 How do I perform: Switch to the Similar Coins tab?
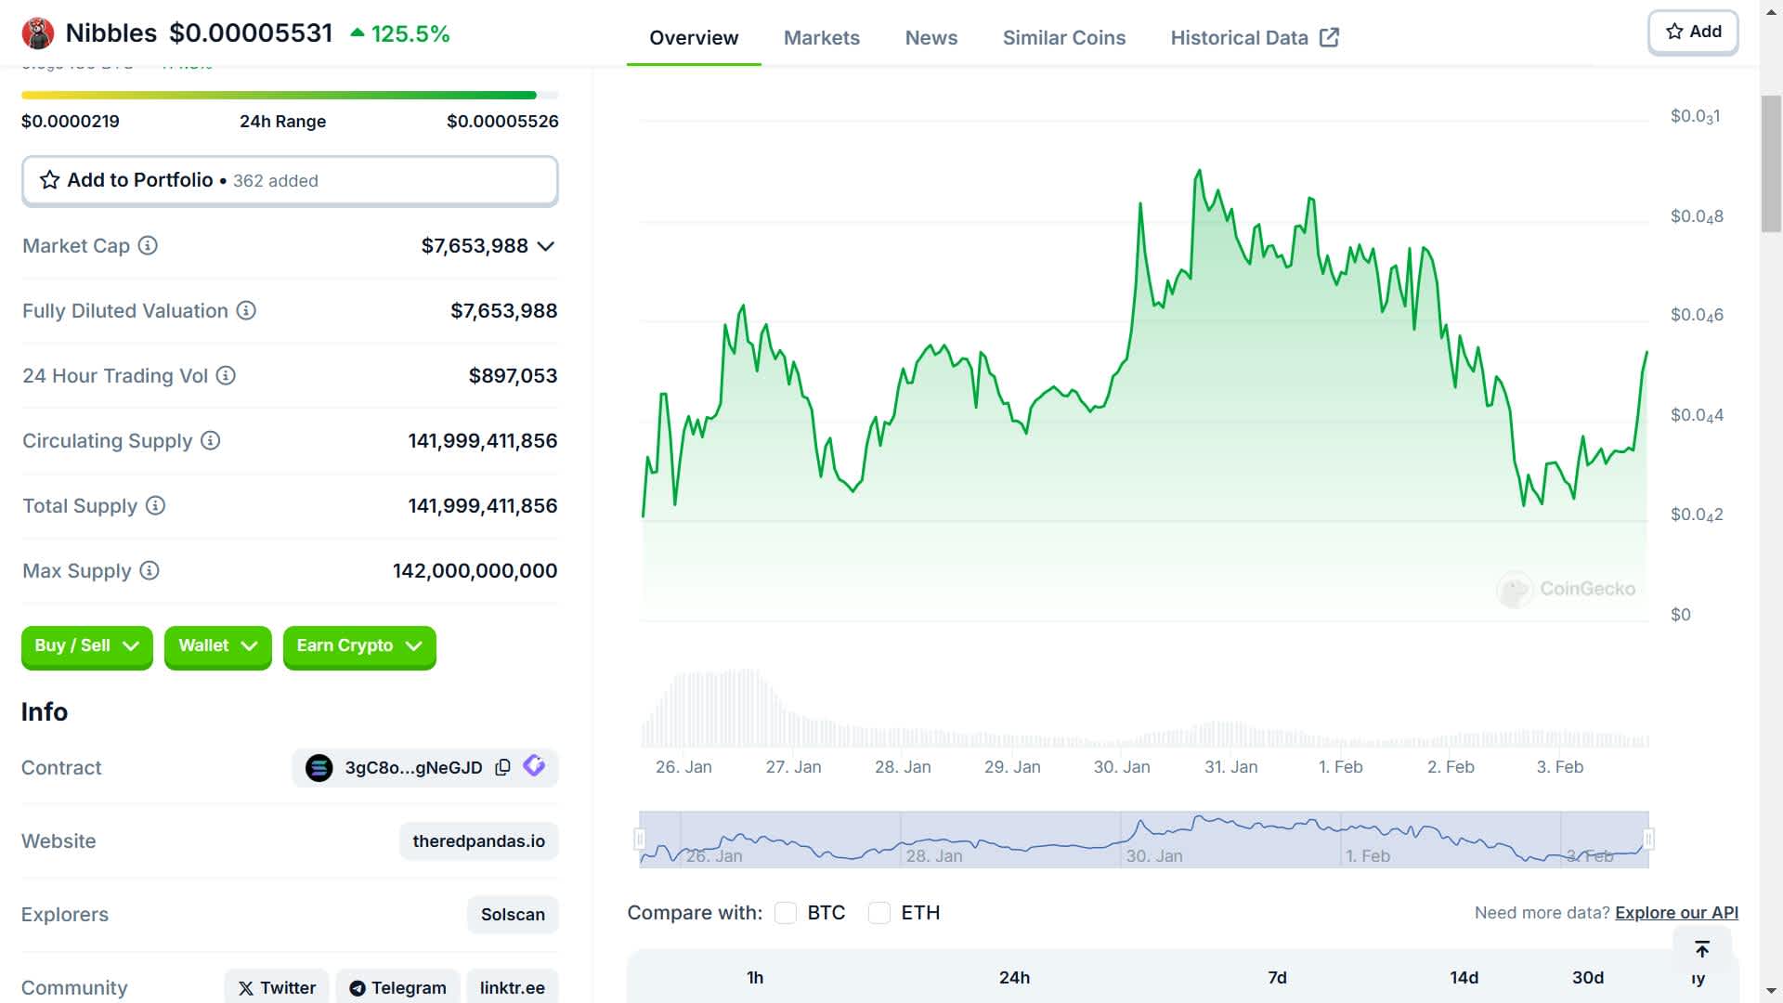point(1064,38)
